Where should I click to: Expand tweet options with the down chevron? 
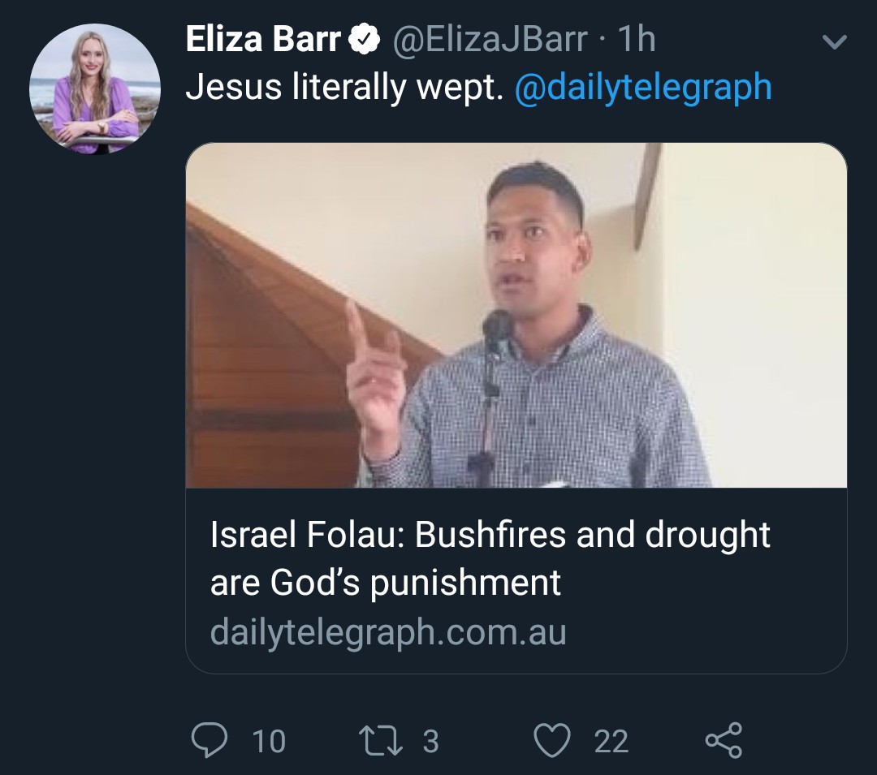coord(835,41)
